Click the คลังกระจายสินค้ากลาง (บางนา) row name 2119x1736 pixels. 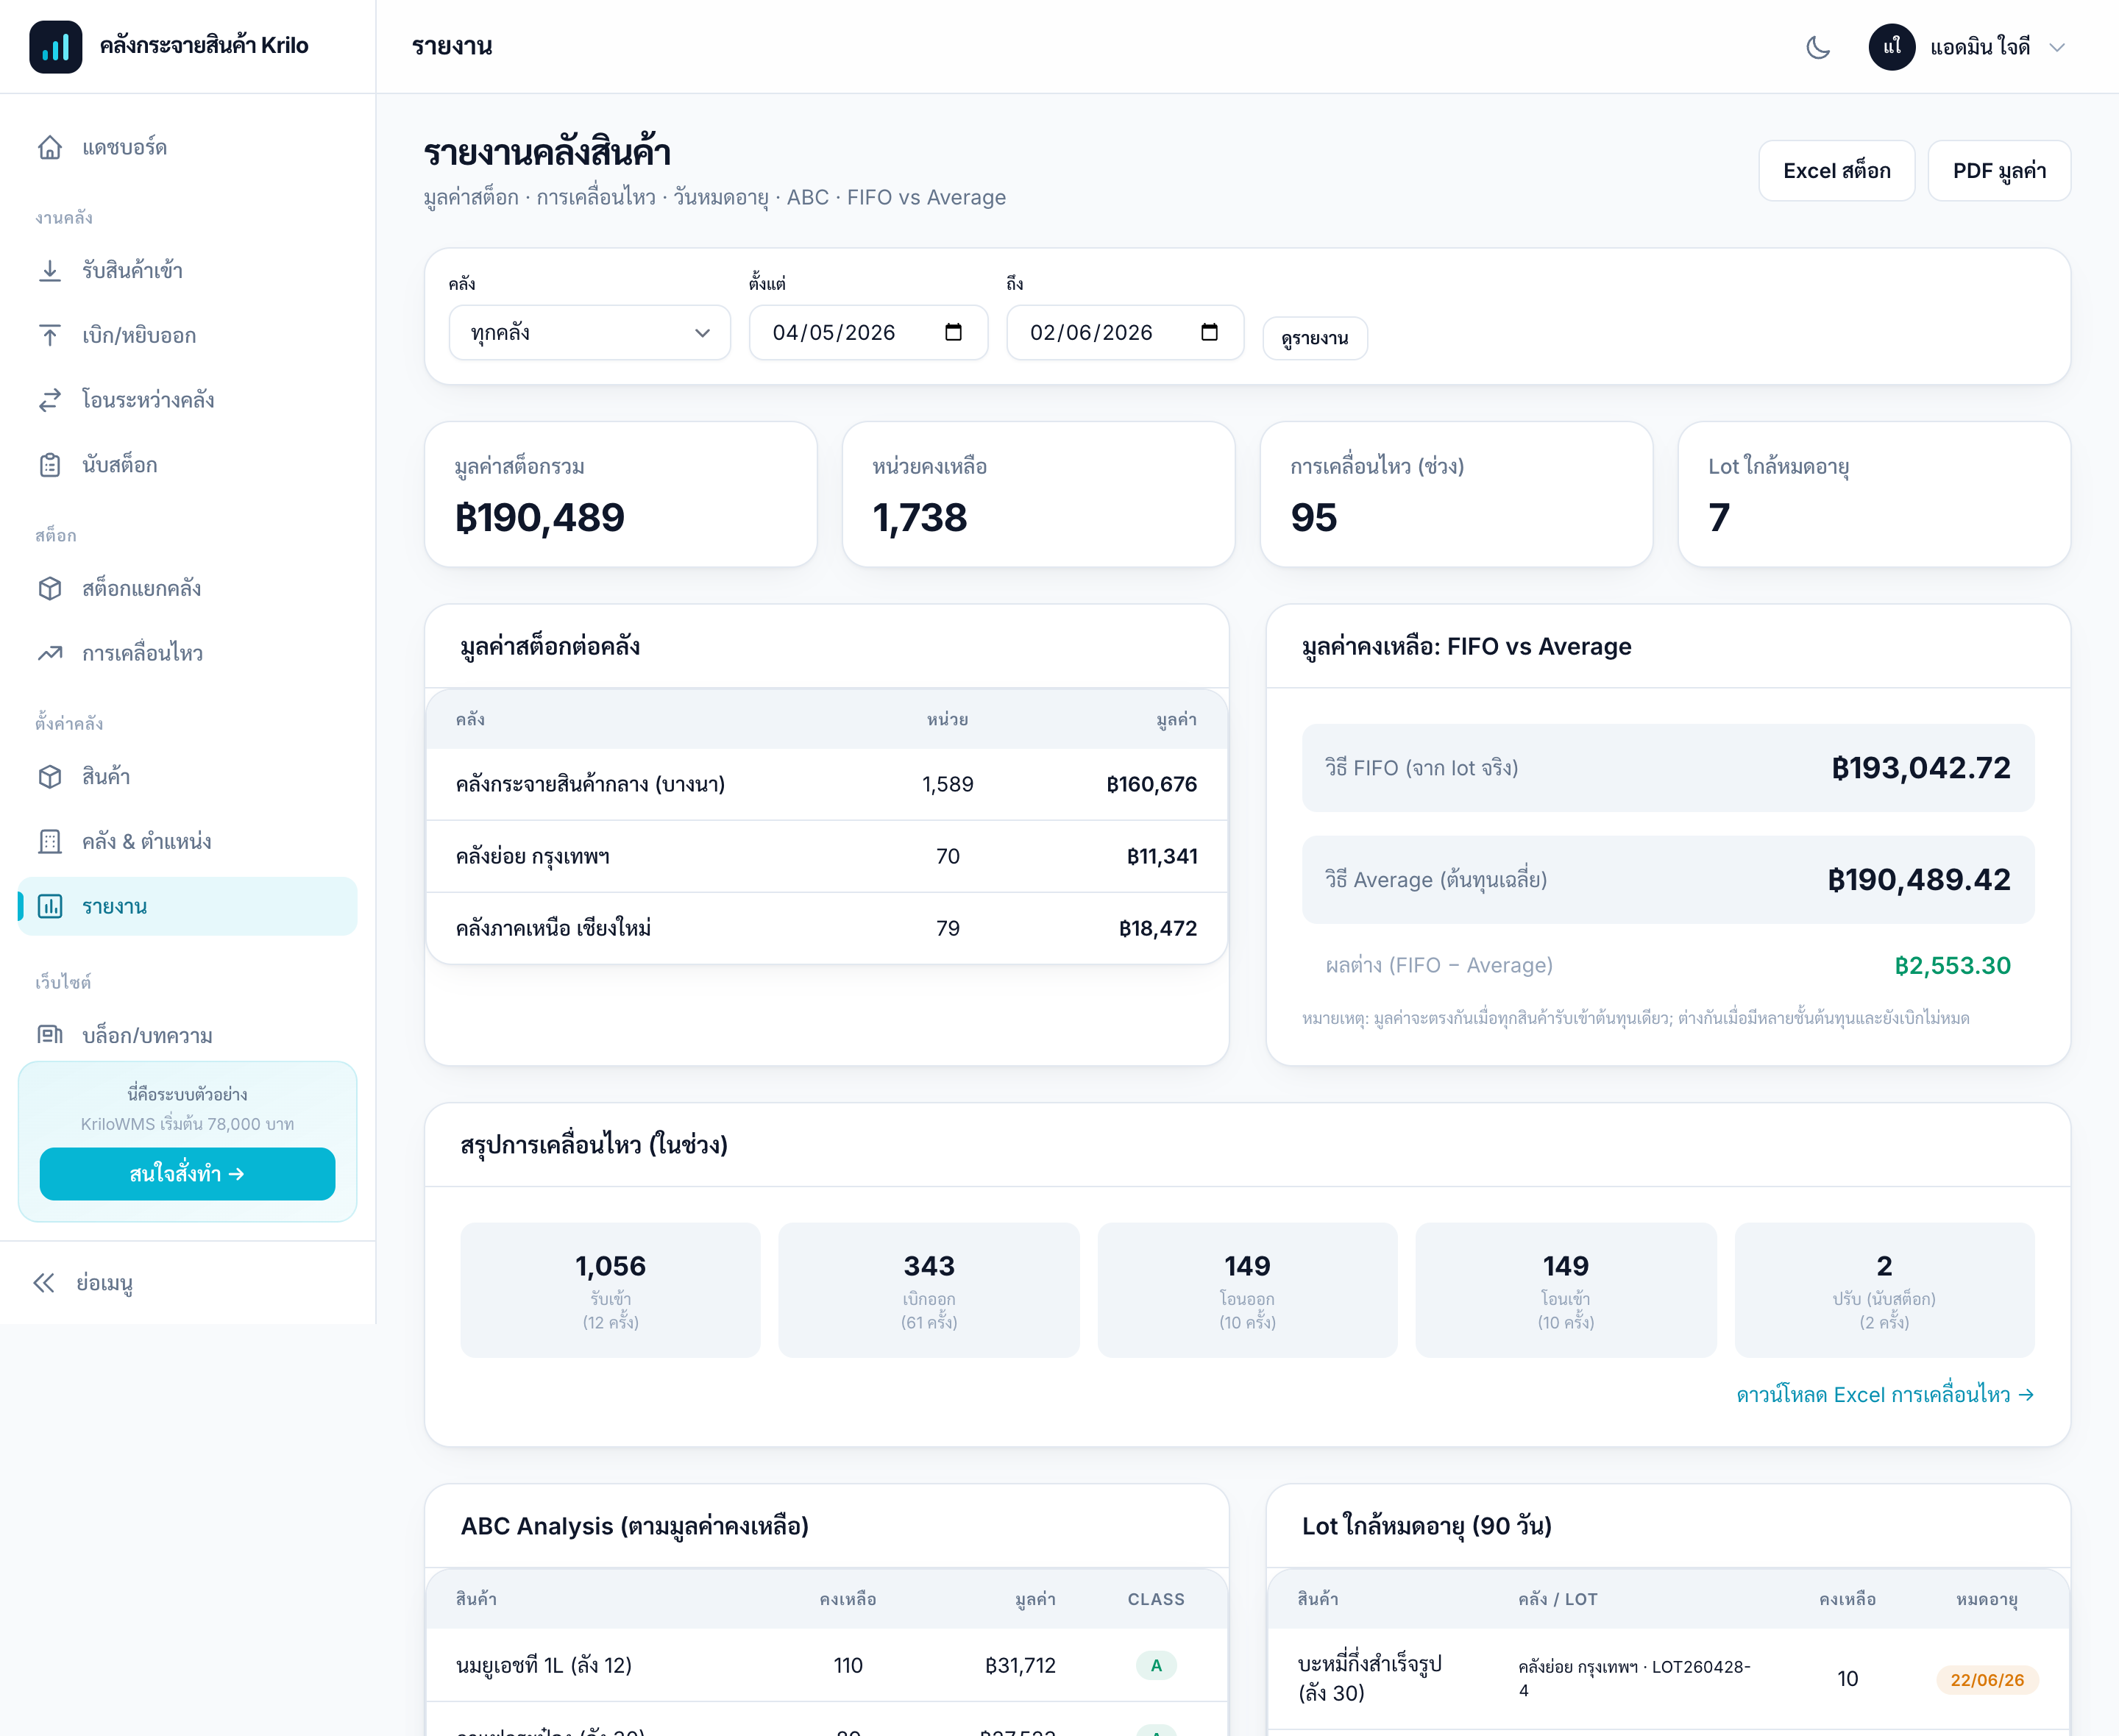pos(590,784)
